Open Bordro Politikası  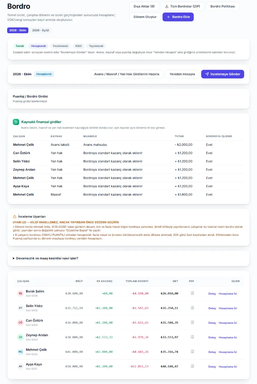click(x=223, y=6)
